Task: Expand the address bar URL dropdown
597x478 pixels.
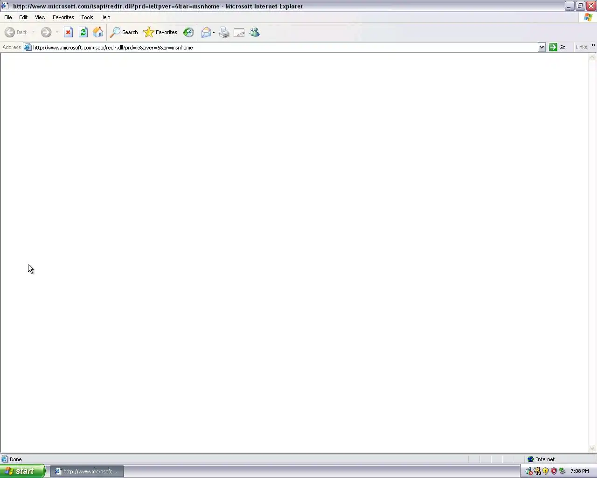Action: (541, 47)
